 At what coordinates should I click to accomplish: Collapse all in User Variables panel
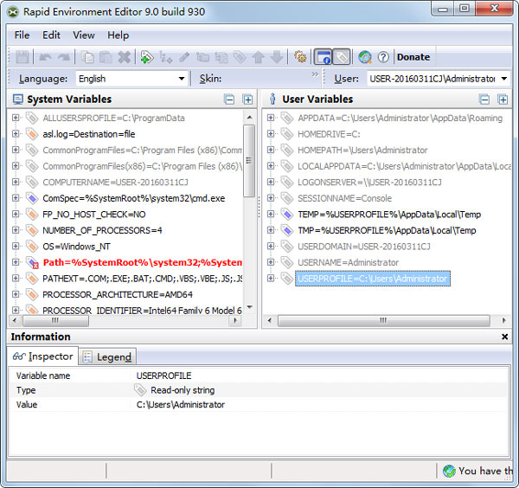[484, 100]
